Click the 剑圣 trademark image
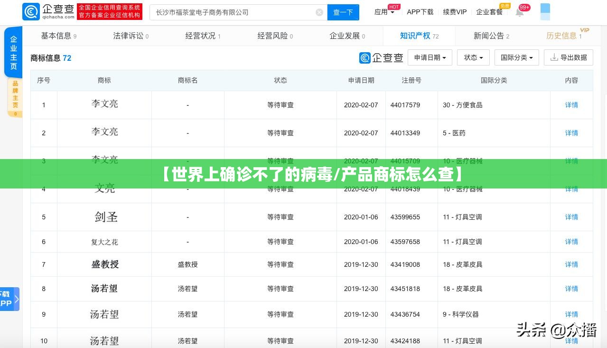The height and width of the screenshot is (348, 607). click(105, 217)
